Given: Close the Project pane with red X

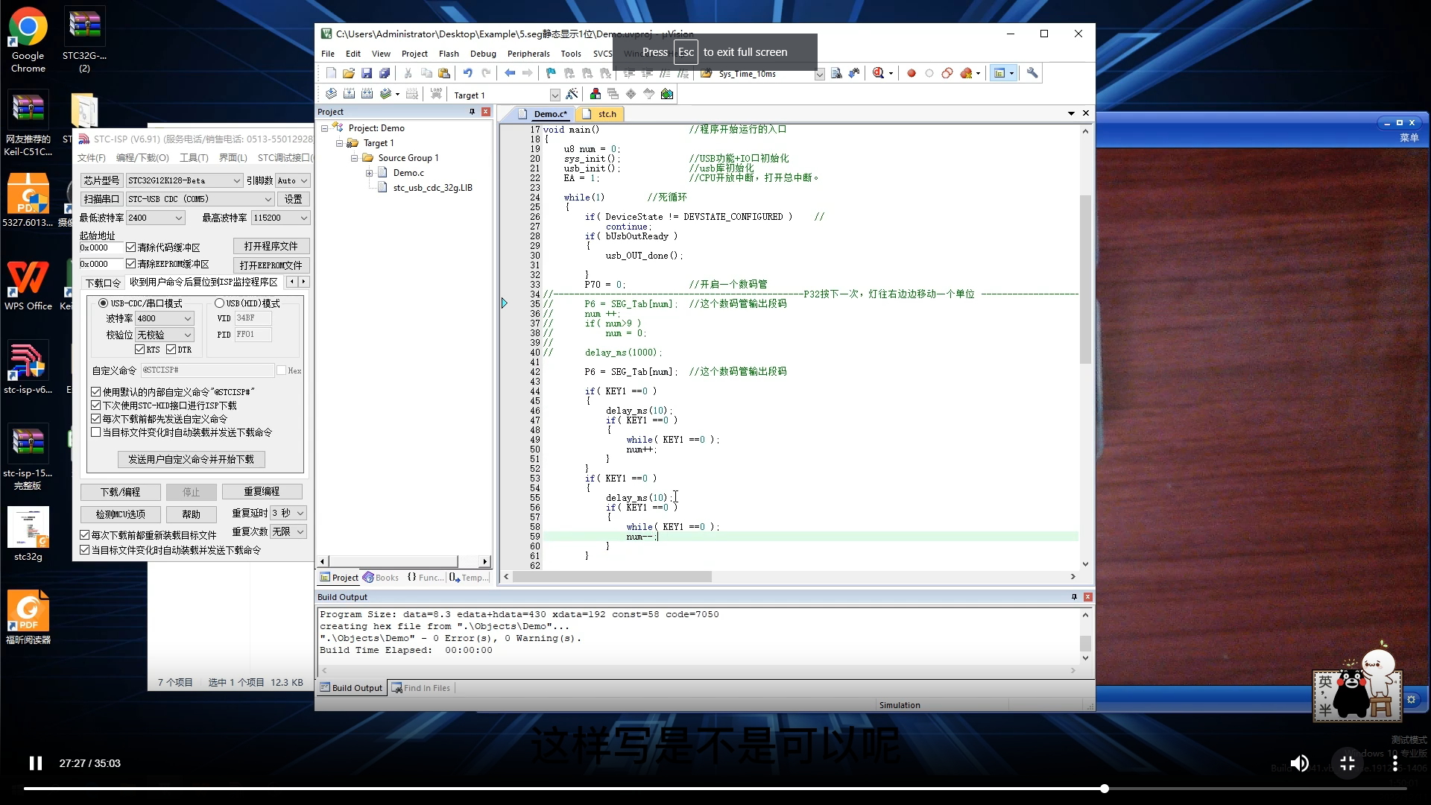Looking at the screenshot, I should pos(486,112).
